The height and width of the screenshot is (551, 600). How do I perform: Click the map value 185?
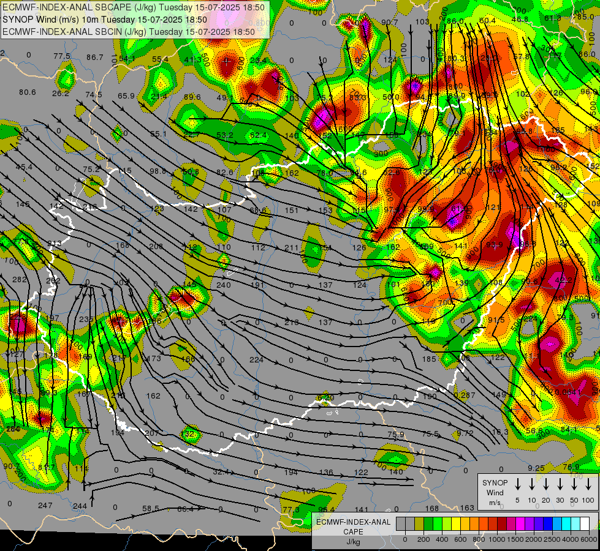point(430,359)
